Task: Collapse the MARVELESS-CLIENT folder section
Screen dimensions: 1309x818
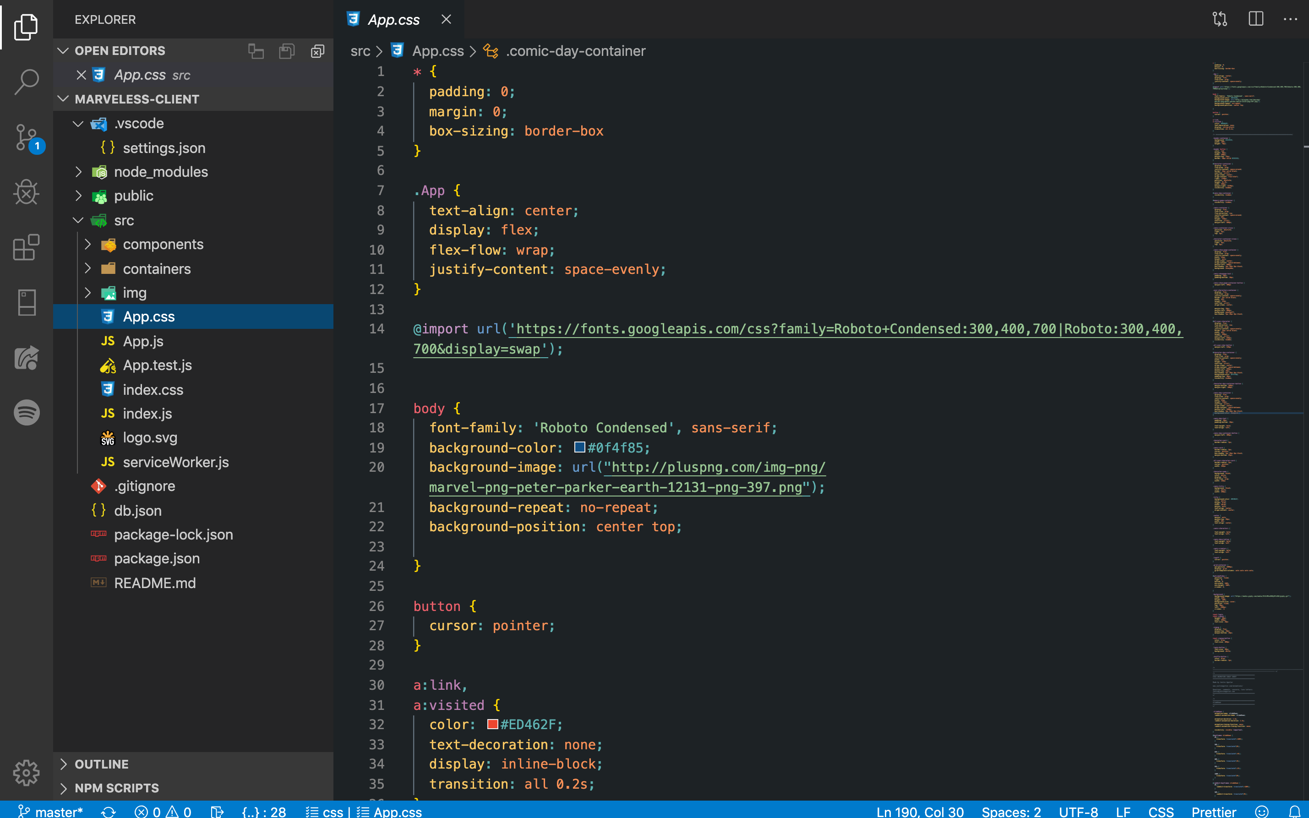Action: click(63, 99)
